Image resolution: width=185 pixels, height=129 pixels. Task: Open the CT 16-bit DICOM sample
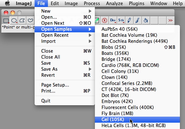[137, 89]
